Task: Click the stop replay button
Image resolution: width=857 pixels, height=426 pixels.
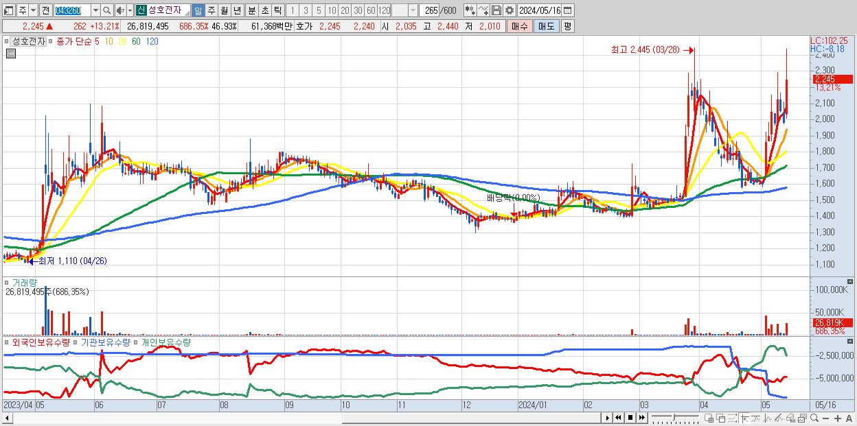Action: 630,418
